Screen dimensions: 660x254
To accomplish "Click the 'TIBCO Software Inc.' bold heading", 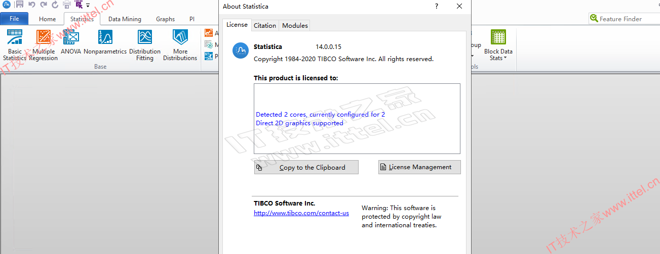I will coord(285,204).
